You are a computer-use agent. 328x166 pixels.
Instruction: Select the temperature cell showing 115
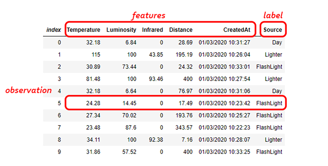[96, 55]
